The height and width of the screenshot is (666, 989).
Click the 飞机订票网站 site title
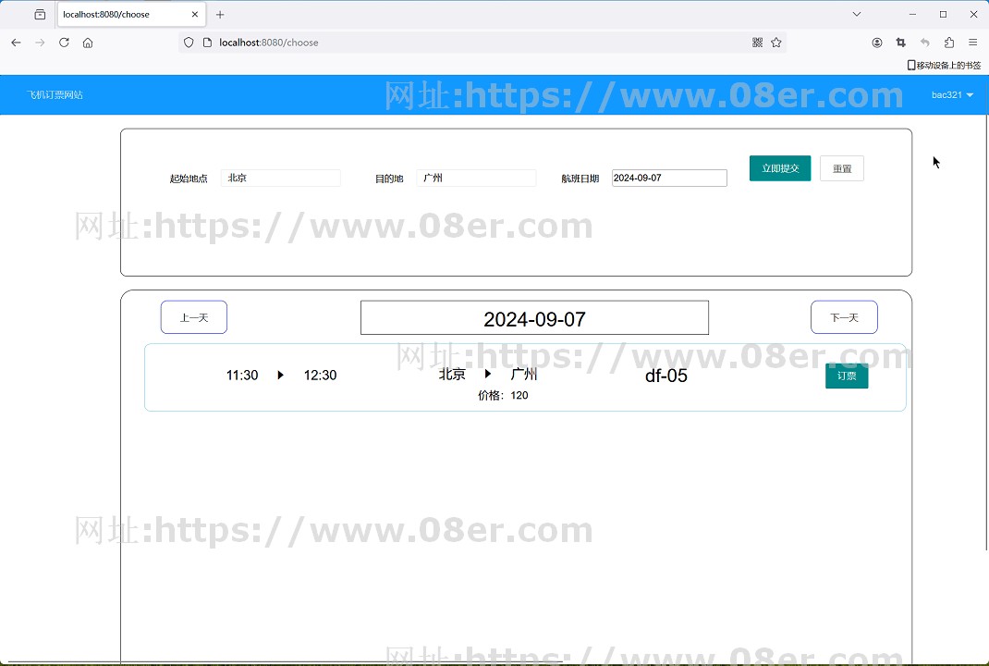(55, 94)
